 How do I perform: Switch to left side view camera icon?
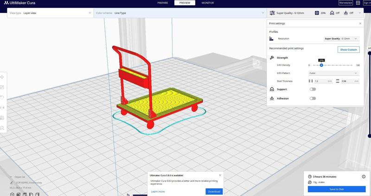click(31, 194)
